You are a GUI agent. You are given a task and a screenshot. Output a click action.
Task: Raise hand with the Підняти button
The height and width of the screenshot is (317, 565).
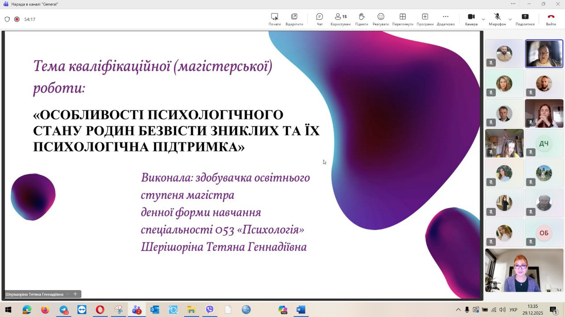click(362, 19)
